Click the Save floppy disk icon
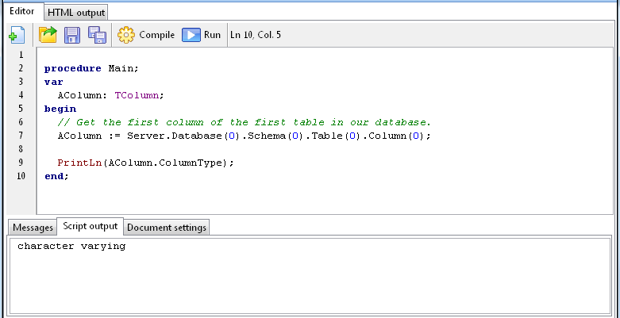Screen dimensions: 620x318 (72, 35)
